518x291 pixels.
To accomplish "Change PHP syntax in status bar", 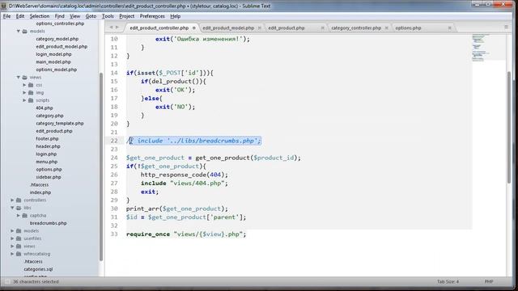I will tap(489, 282).
